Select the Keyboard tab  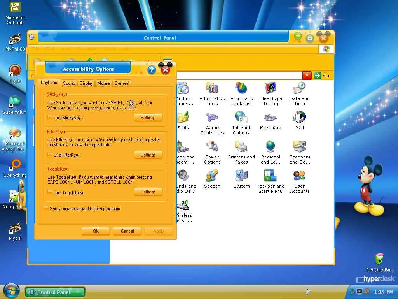[49, 83]
